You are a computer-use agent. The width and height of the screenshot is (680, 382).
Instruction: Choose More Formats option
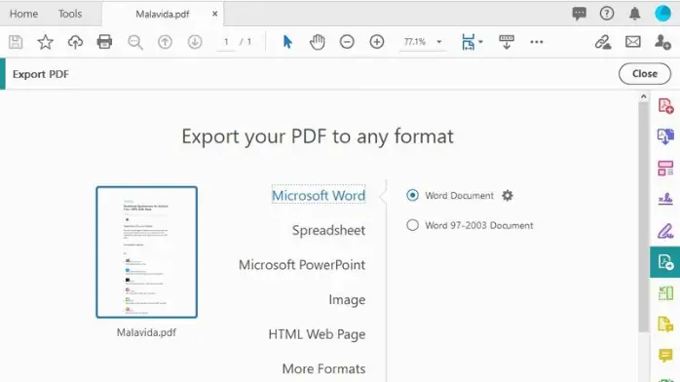[324, 369]
